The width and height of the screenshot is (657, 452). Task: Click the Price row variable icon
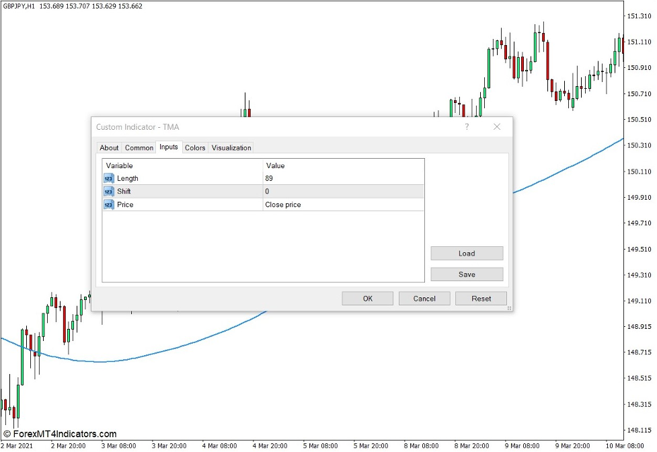tap(108, 204)
